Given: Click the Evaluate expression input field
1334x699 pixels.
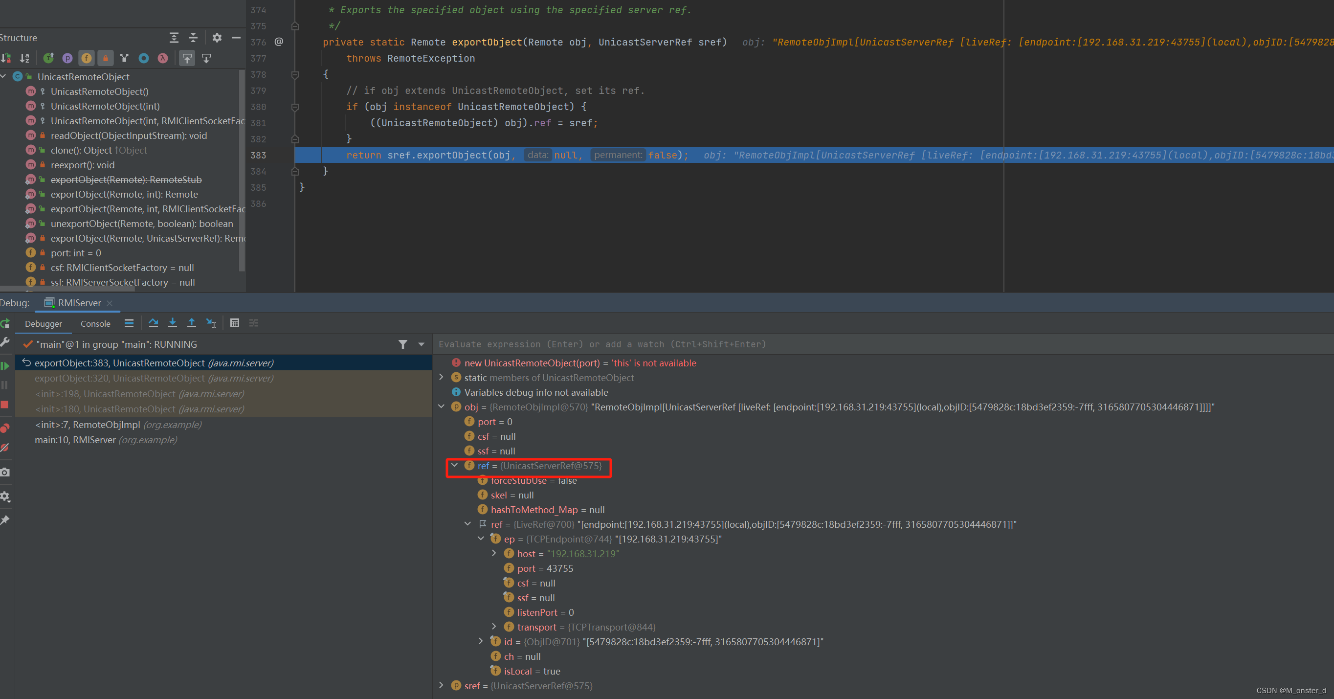Looking at the screenshot, I should pyautogui.click(x=883, y=344).
